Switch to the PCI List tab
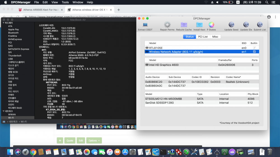This screenshot has width=280, height=157. [x=203, y=37]
